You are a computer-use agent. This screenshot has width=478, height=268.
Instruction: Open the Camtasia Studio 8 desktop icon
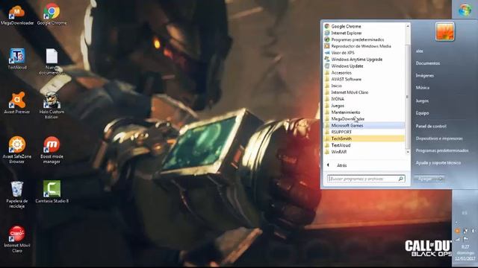coord(52,192)
